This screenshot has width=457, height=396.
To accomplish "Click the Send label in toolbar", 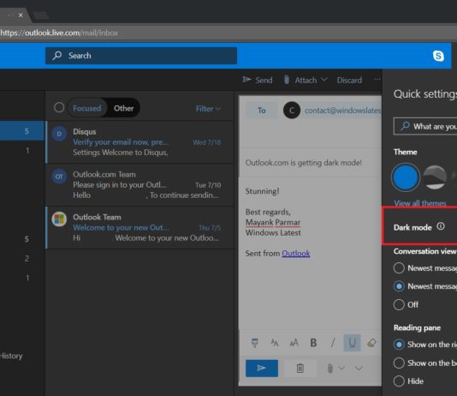I will tap(264, 80).
